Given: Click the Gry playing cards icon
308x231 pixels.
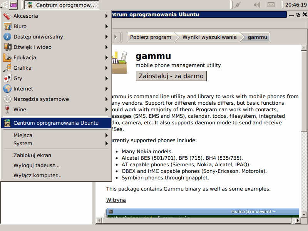Looking at the screenshot, I should [7, 79].
